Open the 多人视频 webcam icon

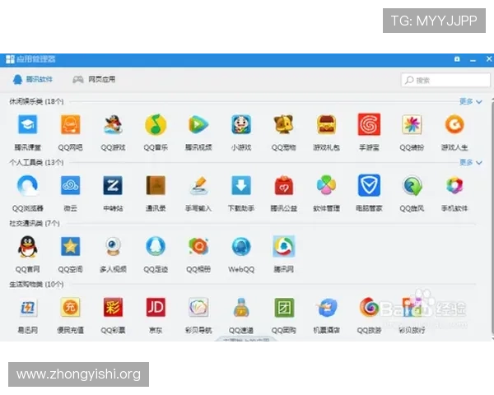coord(113,246)
